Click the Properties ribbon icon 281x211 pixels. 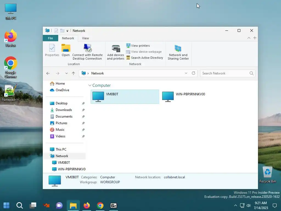(52, 50)
